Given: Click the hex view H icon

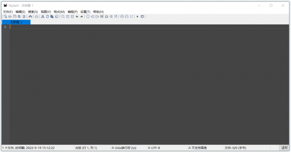Looking at the screenshot, I should tap(102, 17).
